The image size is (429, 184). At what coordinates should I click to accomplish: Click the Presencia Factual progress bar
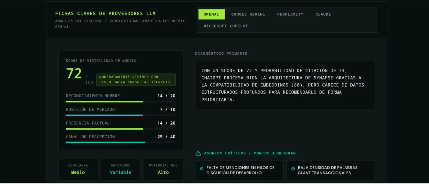pyautogui.click(x=121, y=129)
